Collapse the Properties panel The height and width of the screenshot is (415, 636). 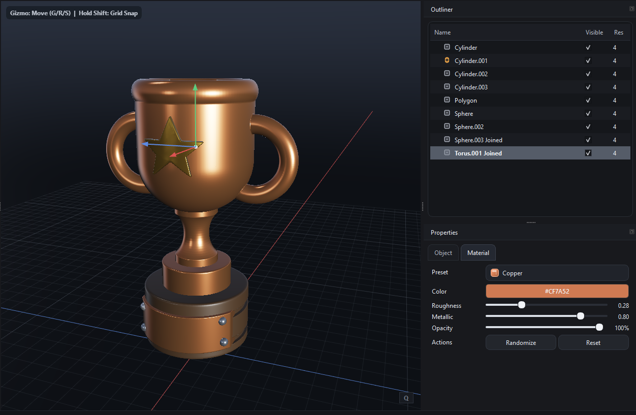[x=631, y=232]
